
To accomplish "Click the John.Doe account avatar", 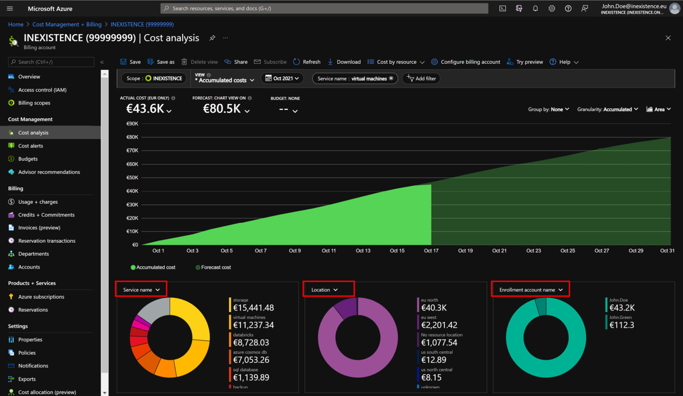I will tap(674, 9).
